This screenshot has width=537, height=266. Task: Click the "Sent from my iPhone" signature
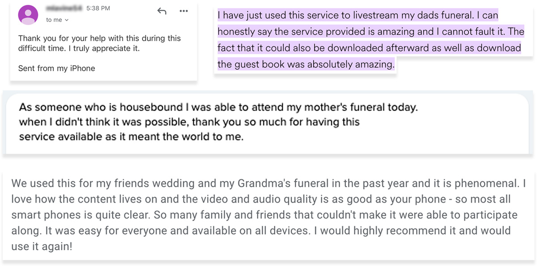tap(57, 69)
